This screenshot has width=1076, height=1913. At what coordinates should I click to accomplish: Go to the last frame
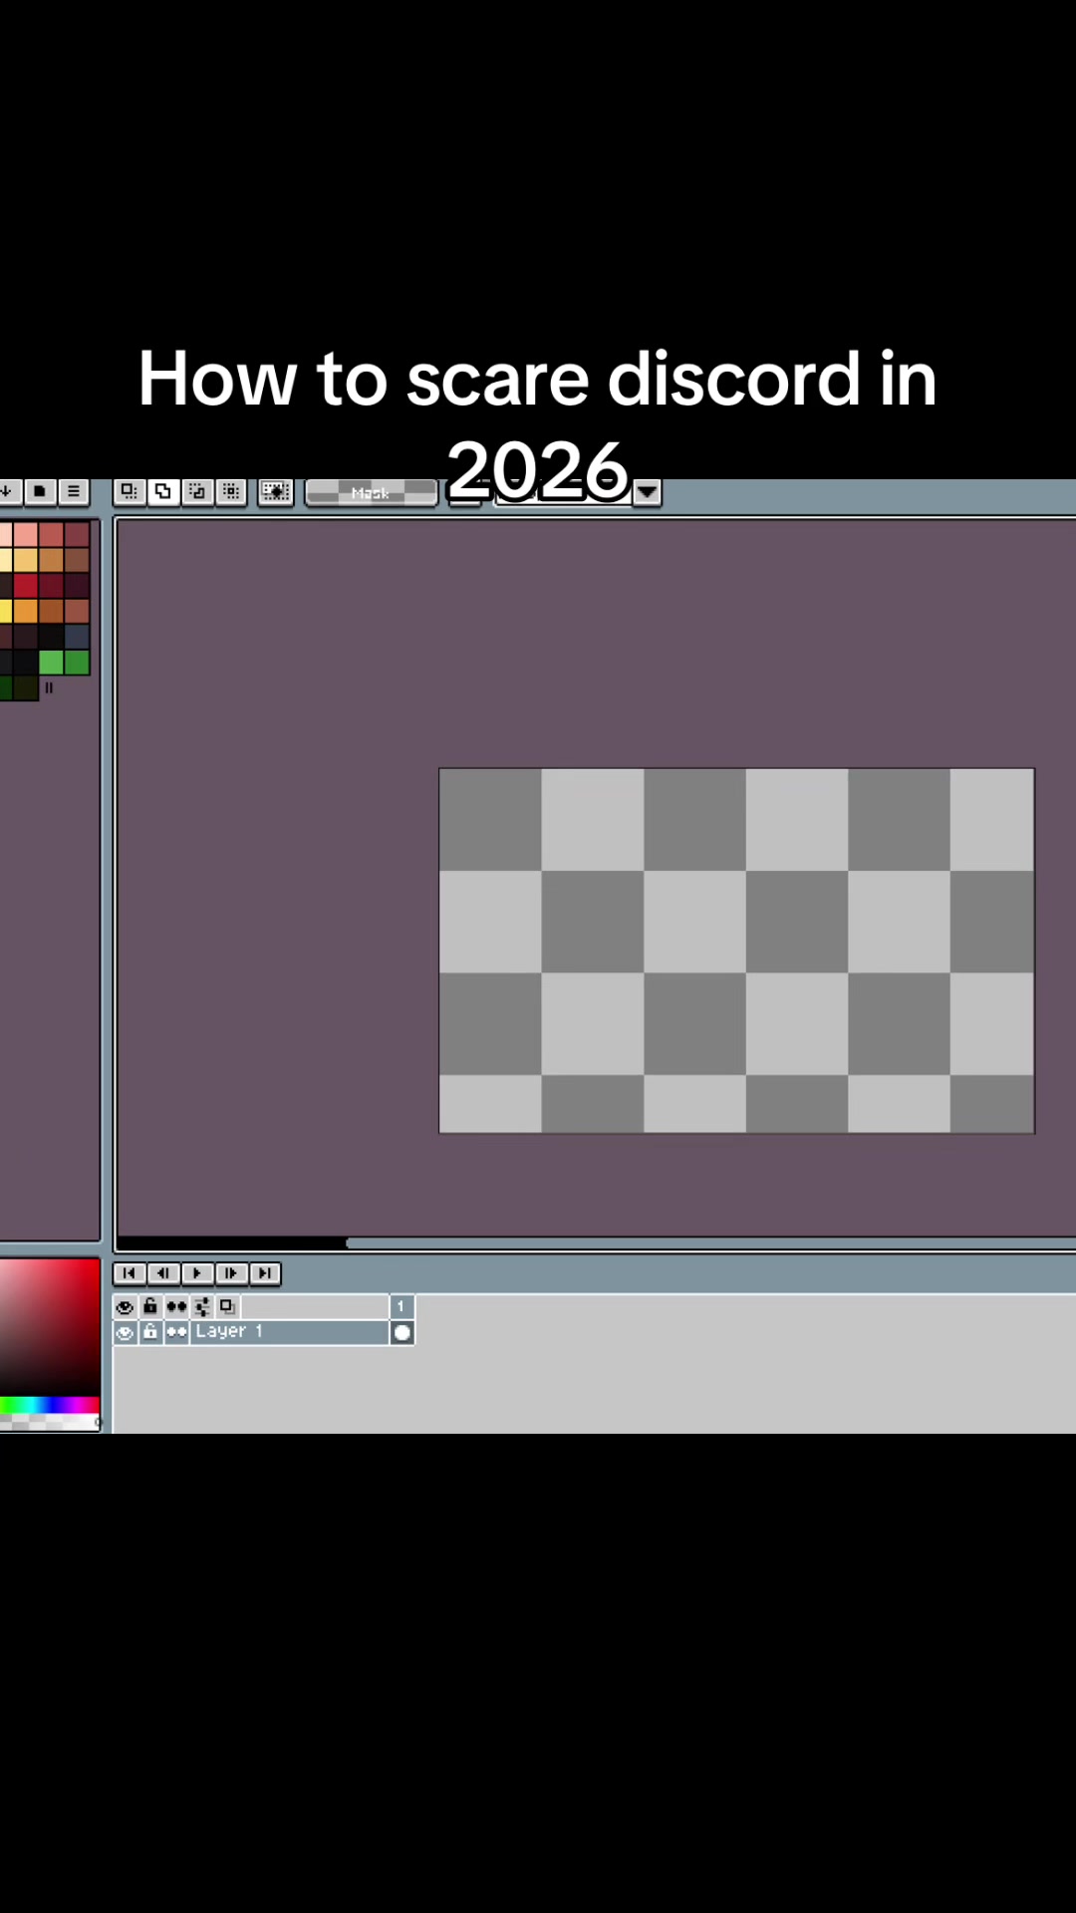(x=265, y=1273)
